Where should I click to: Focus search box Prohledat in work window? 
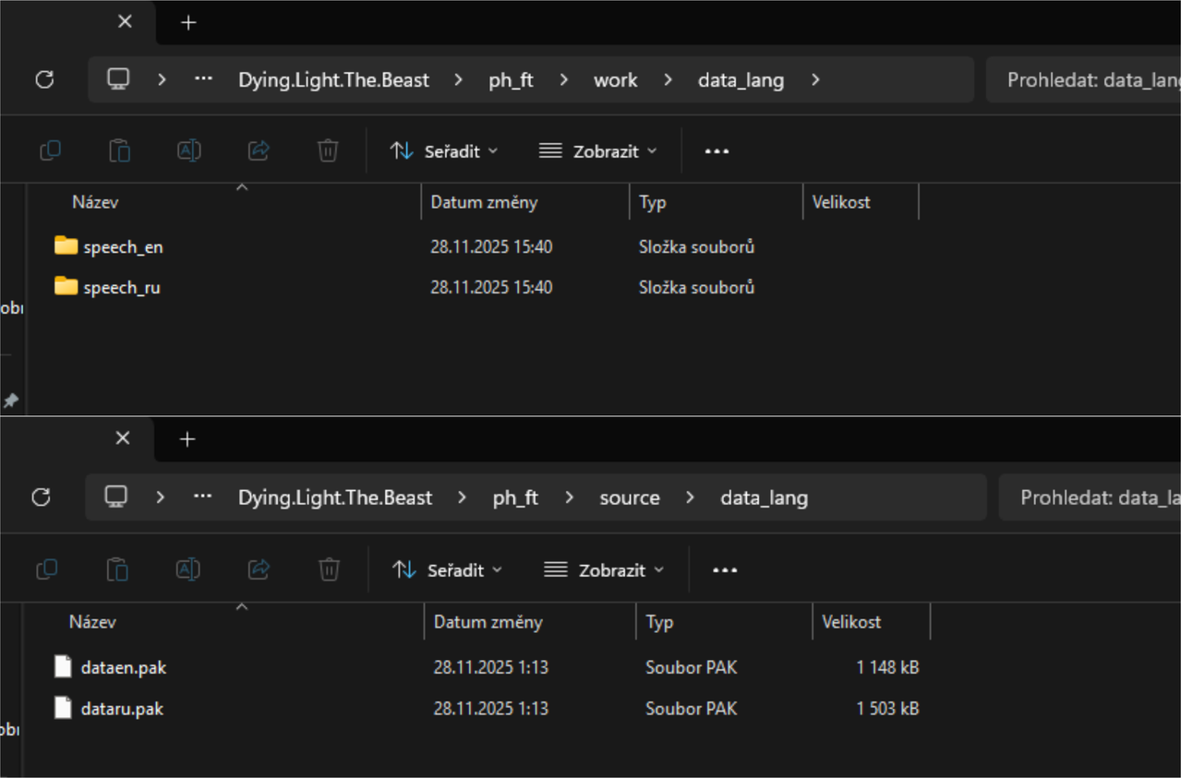[x=1083, y=79]
